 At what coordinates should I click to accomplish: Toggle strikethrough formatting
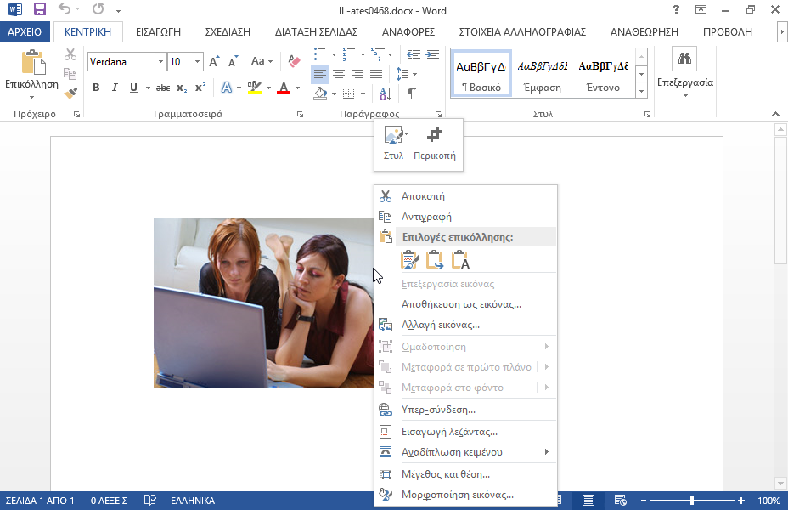pos(163,88)
